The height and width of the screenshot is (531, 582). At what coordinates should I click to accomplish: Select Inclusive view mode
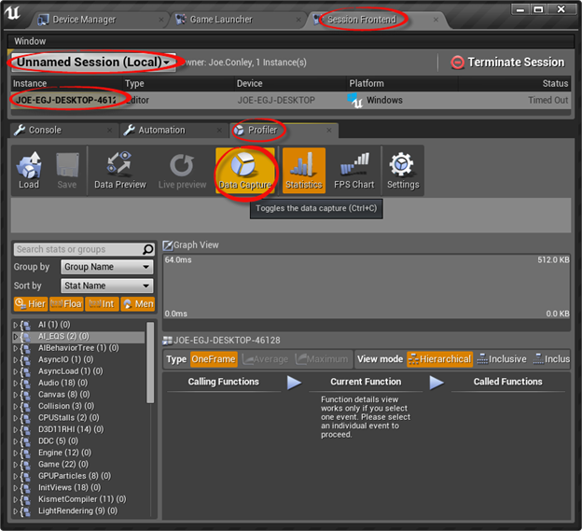[x=502, y=359]
